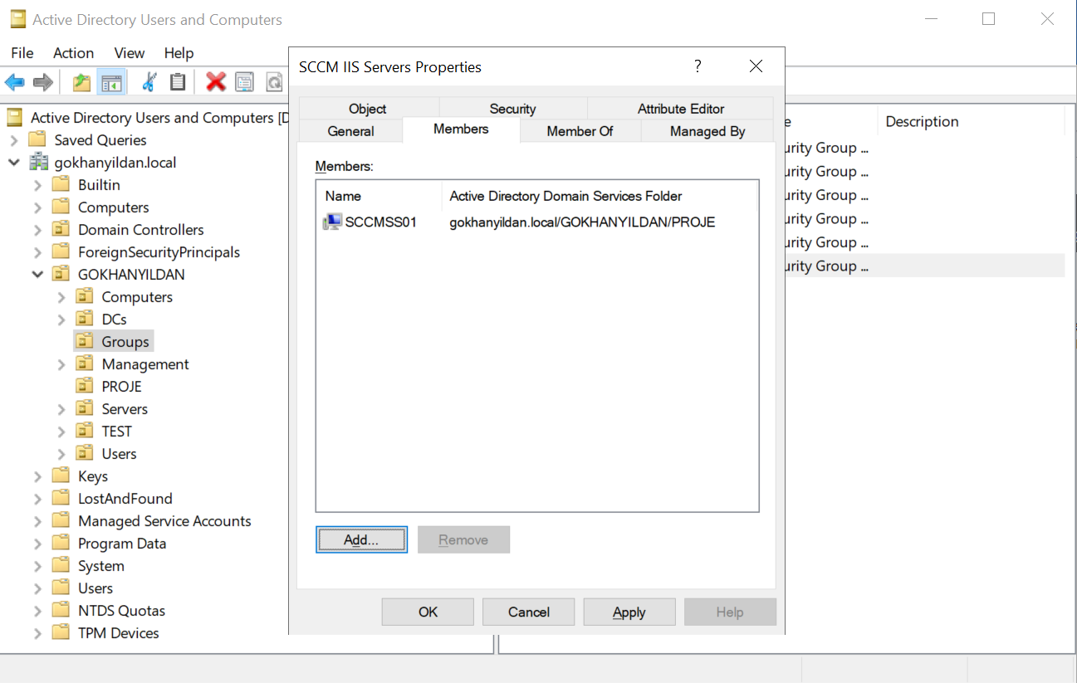1077x683 pixels.
Task: Close the SCCM IIS Servers Properties dialog
Action: 756,66
